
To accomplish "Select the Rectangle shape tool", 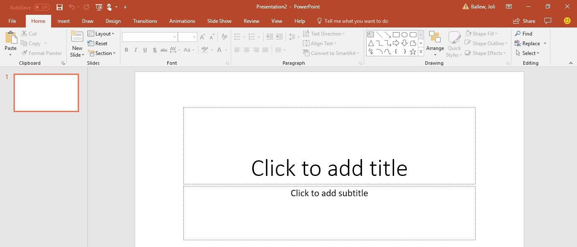I will click(x=396, y=34).
